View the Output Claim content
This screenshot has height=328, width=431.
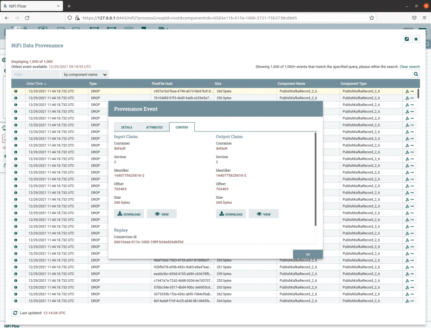263,214
